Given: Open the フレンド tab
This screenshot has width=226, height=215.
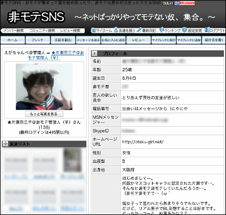Looking at the screenshot, I should coord(38,40).
